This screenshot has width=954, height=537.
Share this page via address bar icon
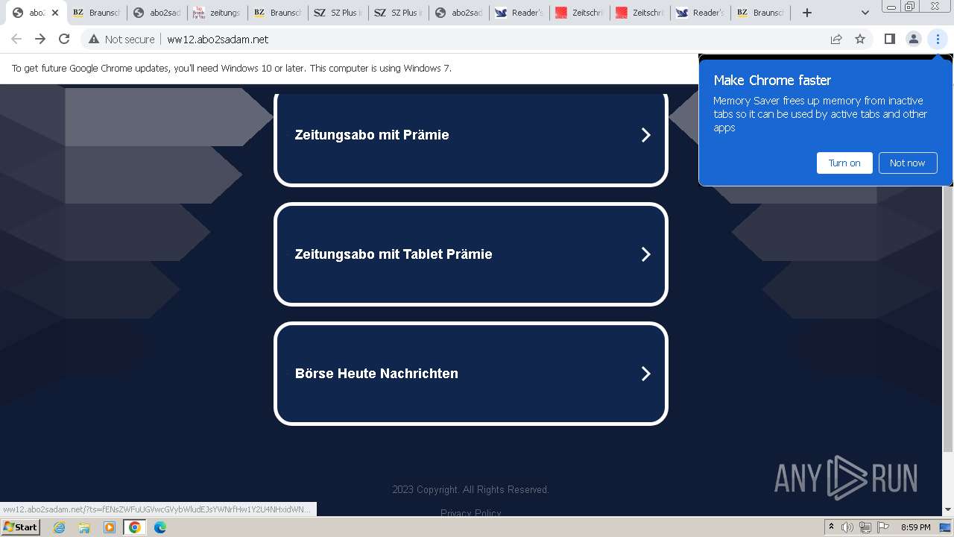[x=836, y=39]
